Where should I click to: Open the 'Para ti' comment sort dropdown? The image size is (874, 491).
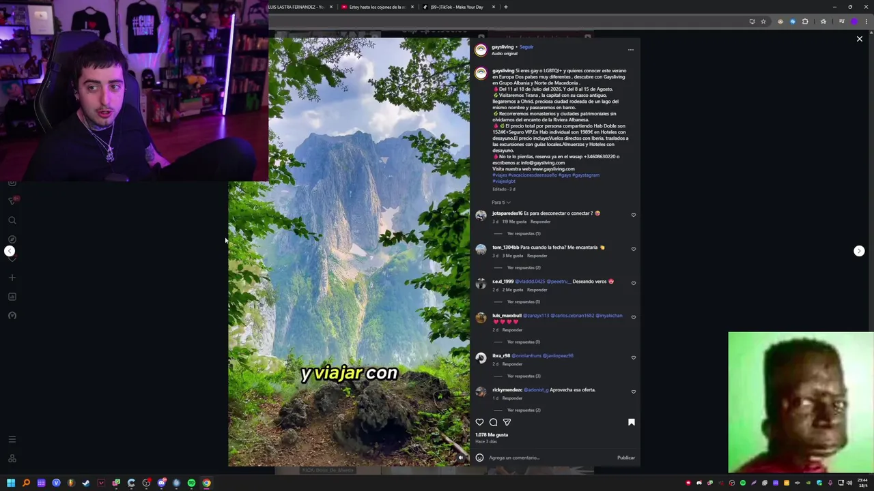click(501, 202)
